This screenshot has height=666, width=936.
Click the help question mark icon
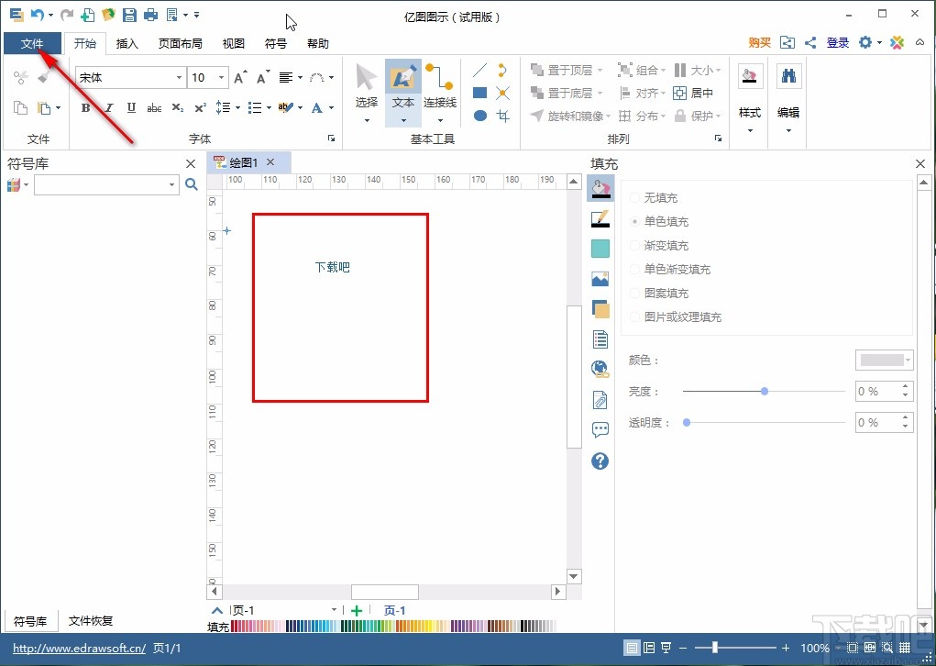600,461
